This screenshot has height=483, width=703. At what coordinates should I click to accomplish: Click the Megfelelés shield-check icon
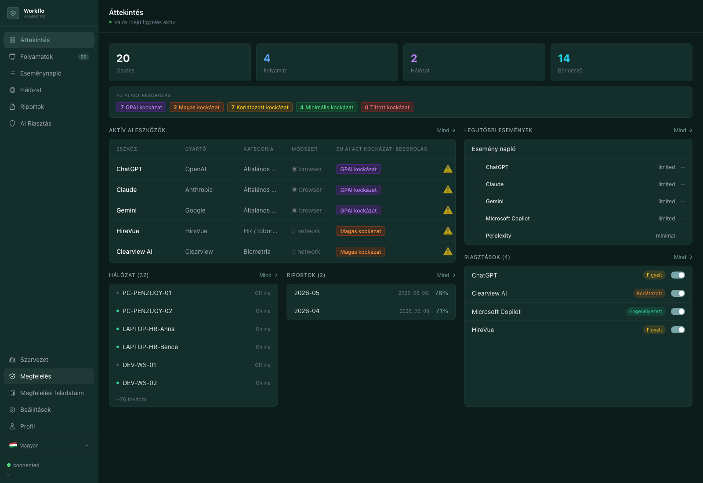click(x=12, y=376)
